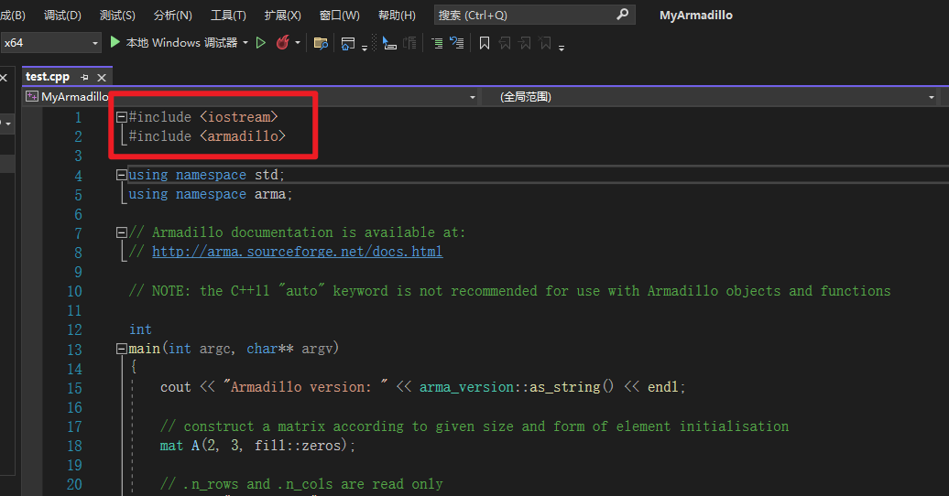Open bookmark toolbar overflow options

[562, 48]
